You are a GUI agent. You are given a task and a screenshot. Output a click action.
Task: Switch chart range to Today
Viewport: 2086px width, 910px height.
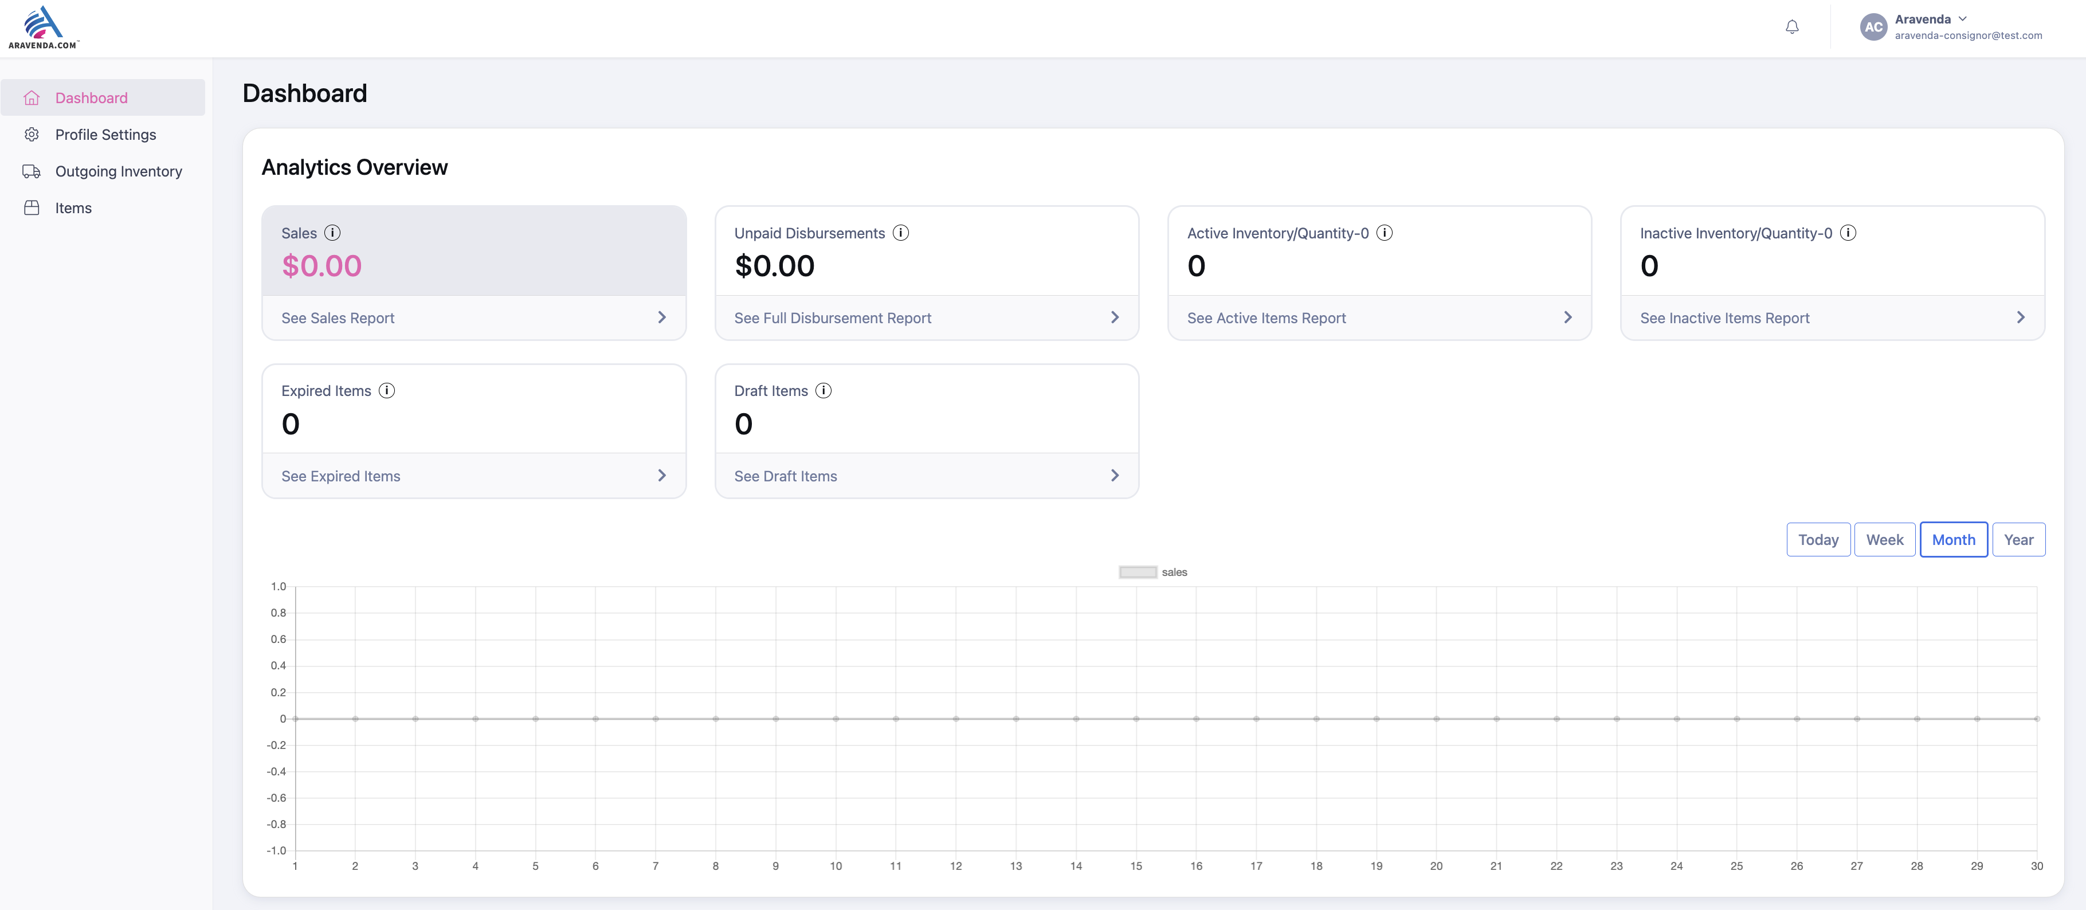point(1818,540)
